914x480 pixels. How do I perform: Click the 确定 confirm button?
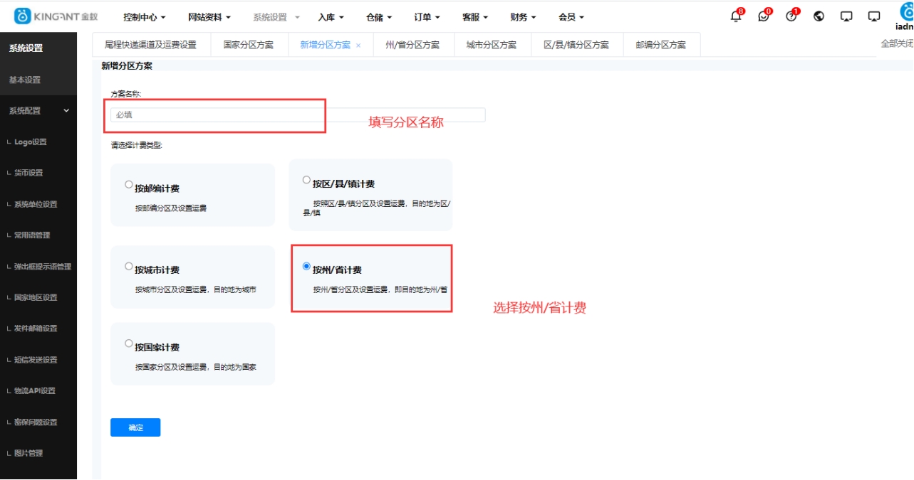point(135,427)
